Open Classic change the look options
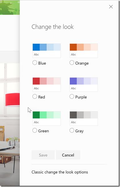This screenshot has width=120, height=187. [60, 172]
